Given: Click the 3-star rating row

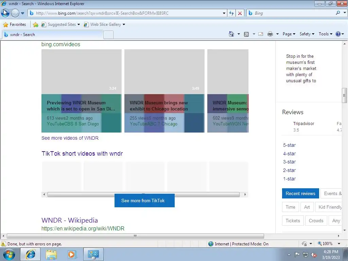Looking at the screenshot, I should [x=290, y=162].
